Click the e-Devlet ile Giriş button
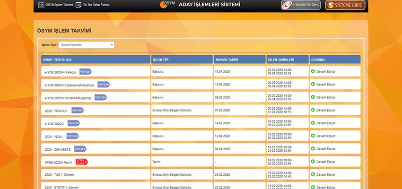 pyautogui.click(x=301, y=5)
